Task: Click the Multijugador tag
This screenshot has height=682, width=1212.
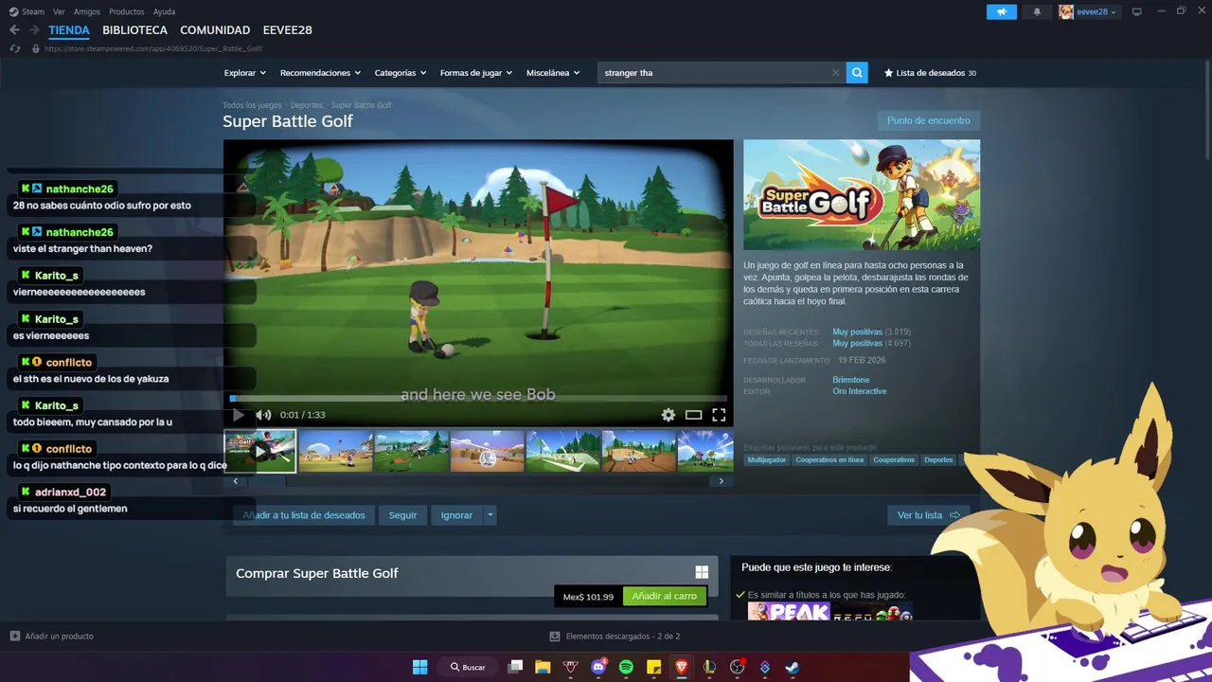Action: coord(766,459)
